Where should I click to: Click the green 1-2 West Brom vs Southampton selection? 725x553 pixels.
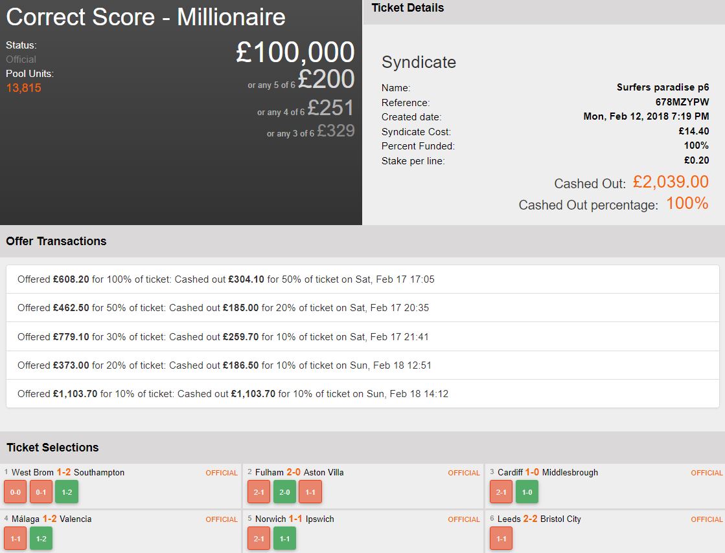point(66,492)
